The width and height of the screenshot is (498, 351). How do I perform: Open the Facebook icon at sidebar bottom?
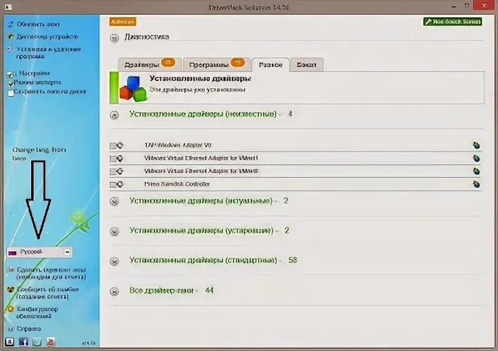coord(23,342)
